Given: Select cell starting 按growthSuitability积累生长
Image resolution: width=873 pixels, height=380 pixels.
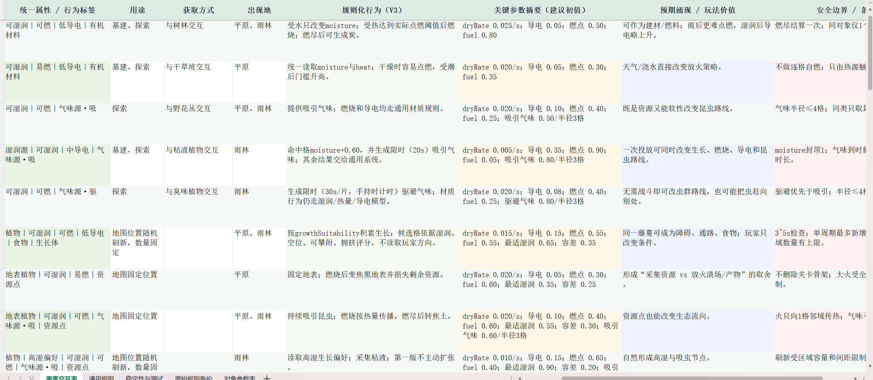Looking at the screenshot, I should (373, 248).
